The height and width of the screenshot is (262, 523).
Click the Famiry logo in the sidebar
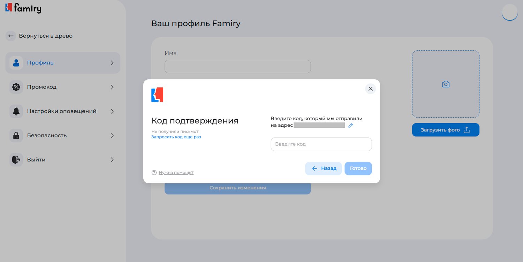pos(23,8)
